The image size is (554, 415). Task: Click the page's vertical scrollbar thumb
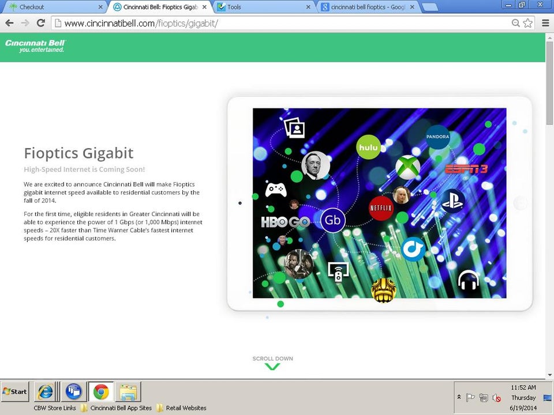pos(549,84)
